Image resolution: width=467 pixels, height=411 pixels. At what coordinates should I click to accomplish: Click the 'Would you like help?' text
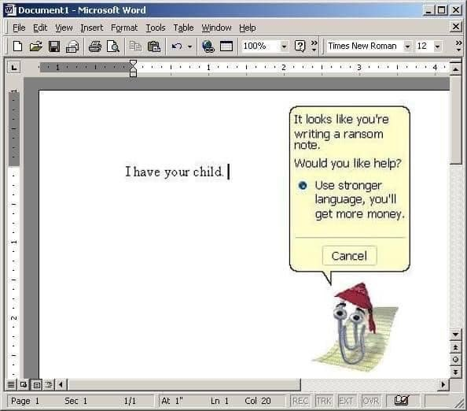click(347, 164)
